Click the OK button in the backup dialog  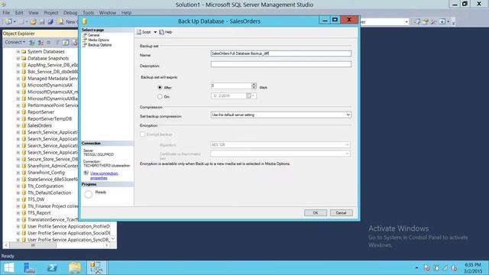(316, 213)
